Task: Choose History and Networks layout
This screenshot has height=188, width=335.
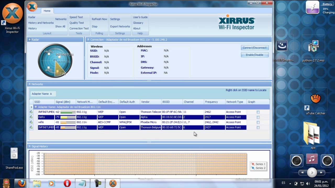Action: coord(41,23)
